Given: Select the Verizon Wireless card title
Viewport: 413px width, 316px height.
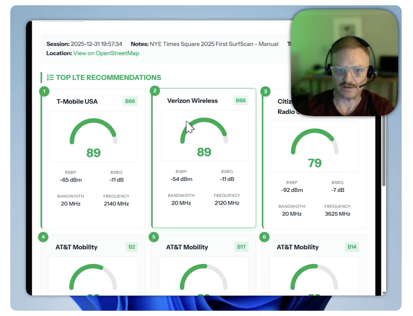Looking at the screenshot, I should (192, 101).
